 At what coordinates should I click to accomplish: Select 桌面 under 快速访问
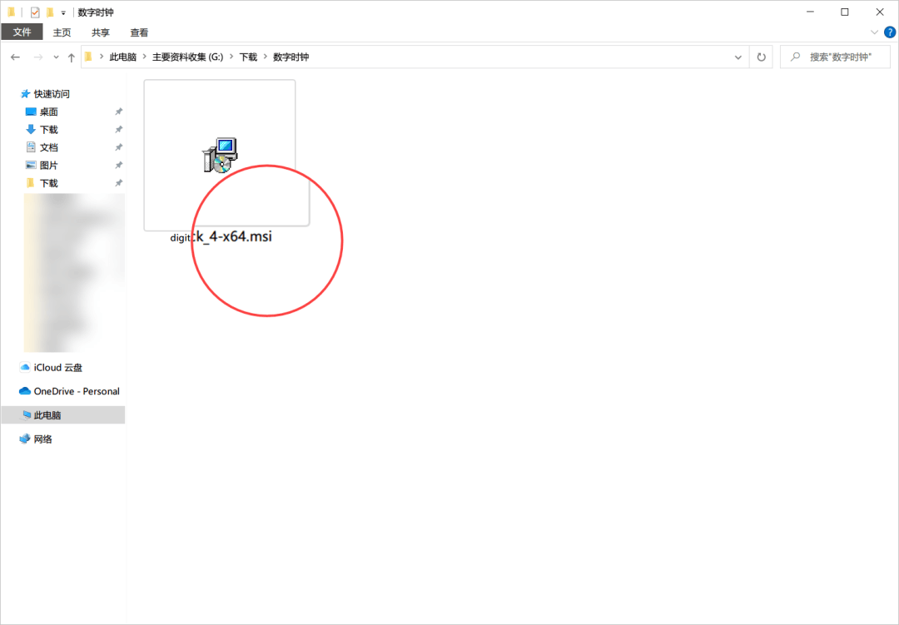click(x=49, y=112)
